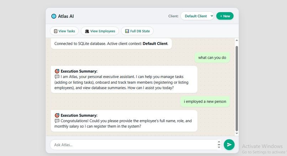Click the 'i employed a new person' message
Screen dimensions: 287x156
205,102
